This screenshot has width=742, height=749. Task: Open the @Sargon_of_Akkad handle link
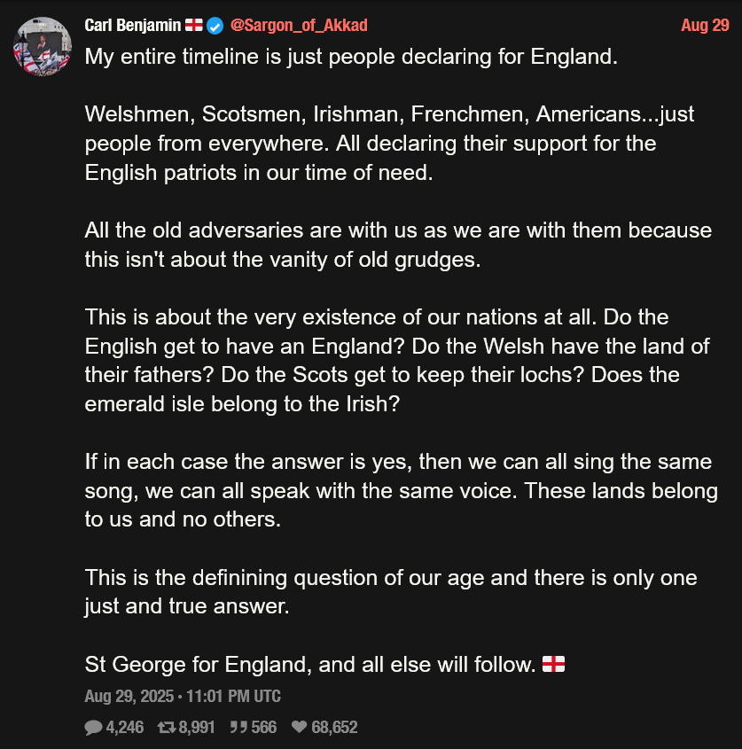click(x=299, y=26)
